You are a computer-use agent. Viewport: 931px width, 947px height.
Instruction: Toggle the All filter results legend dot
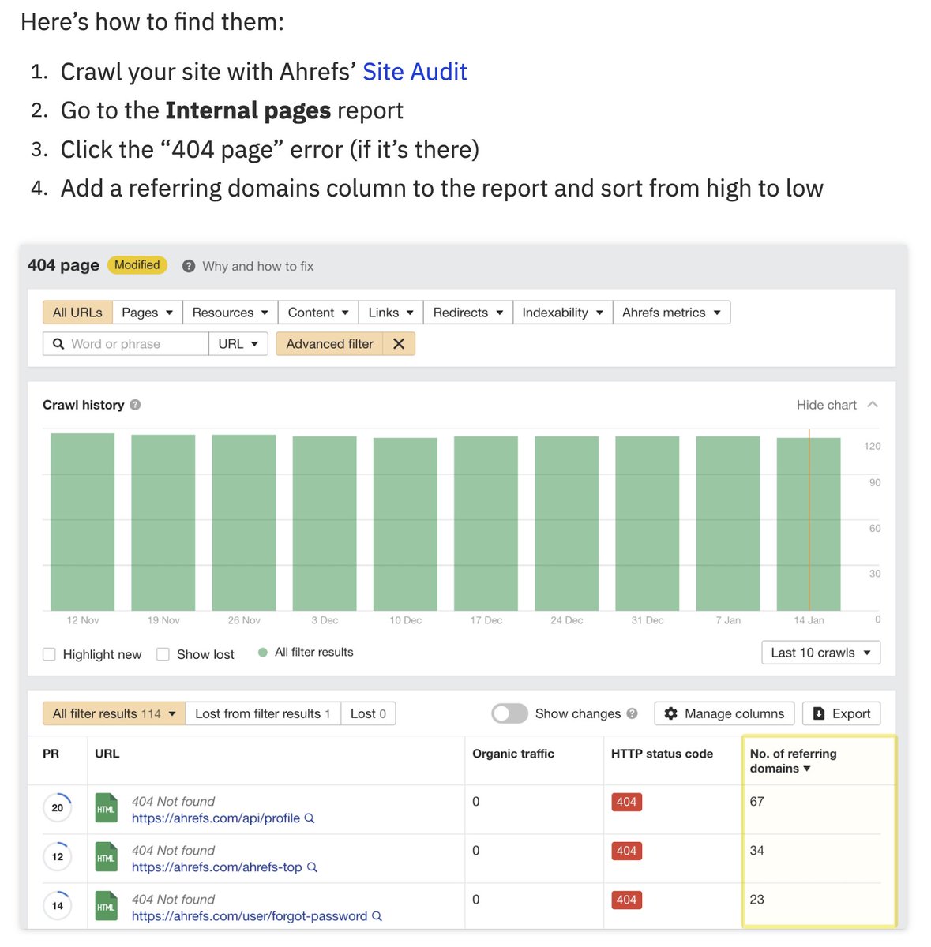[263, 653]
